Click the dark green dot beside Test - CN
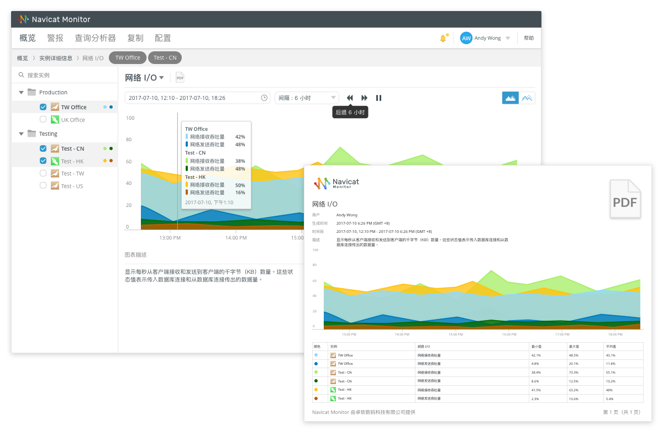Viewport: 663px width, 436px height. tap(111, 148)
